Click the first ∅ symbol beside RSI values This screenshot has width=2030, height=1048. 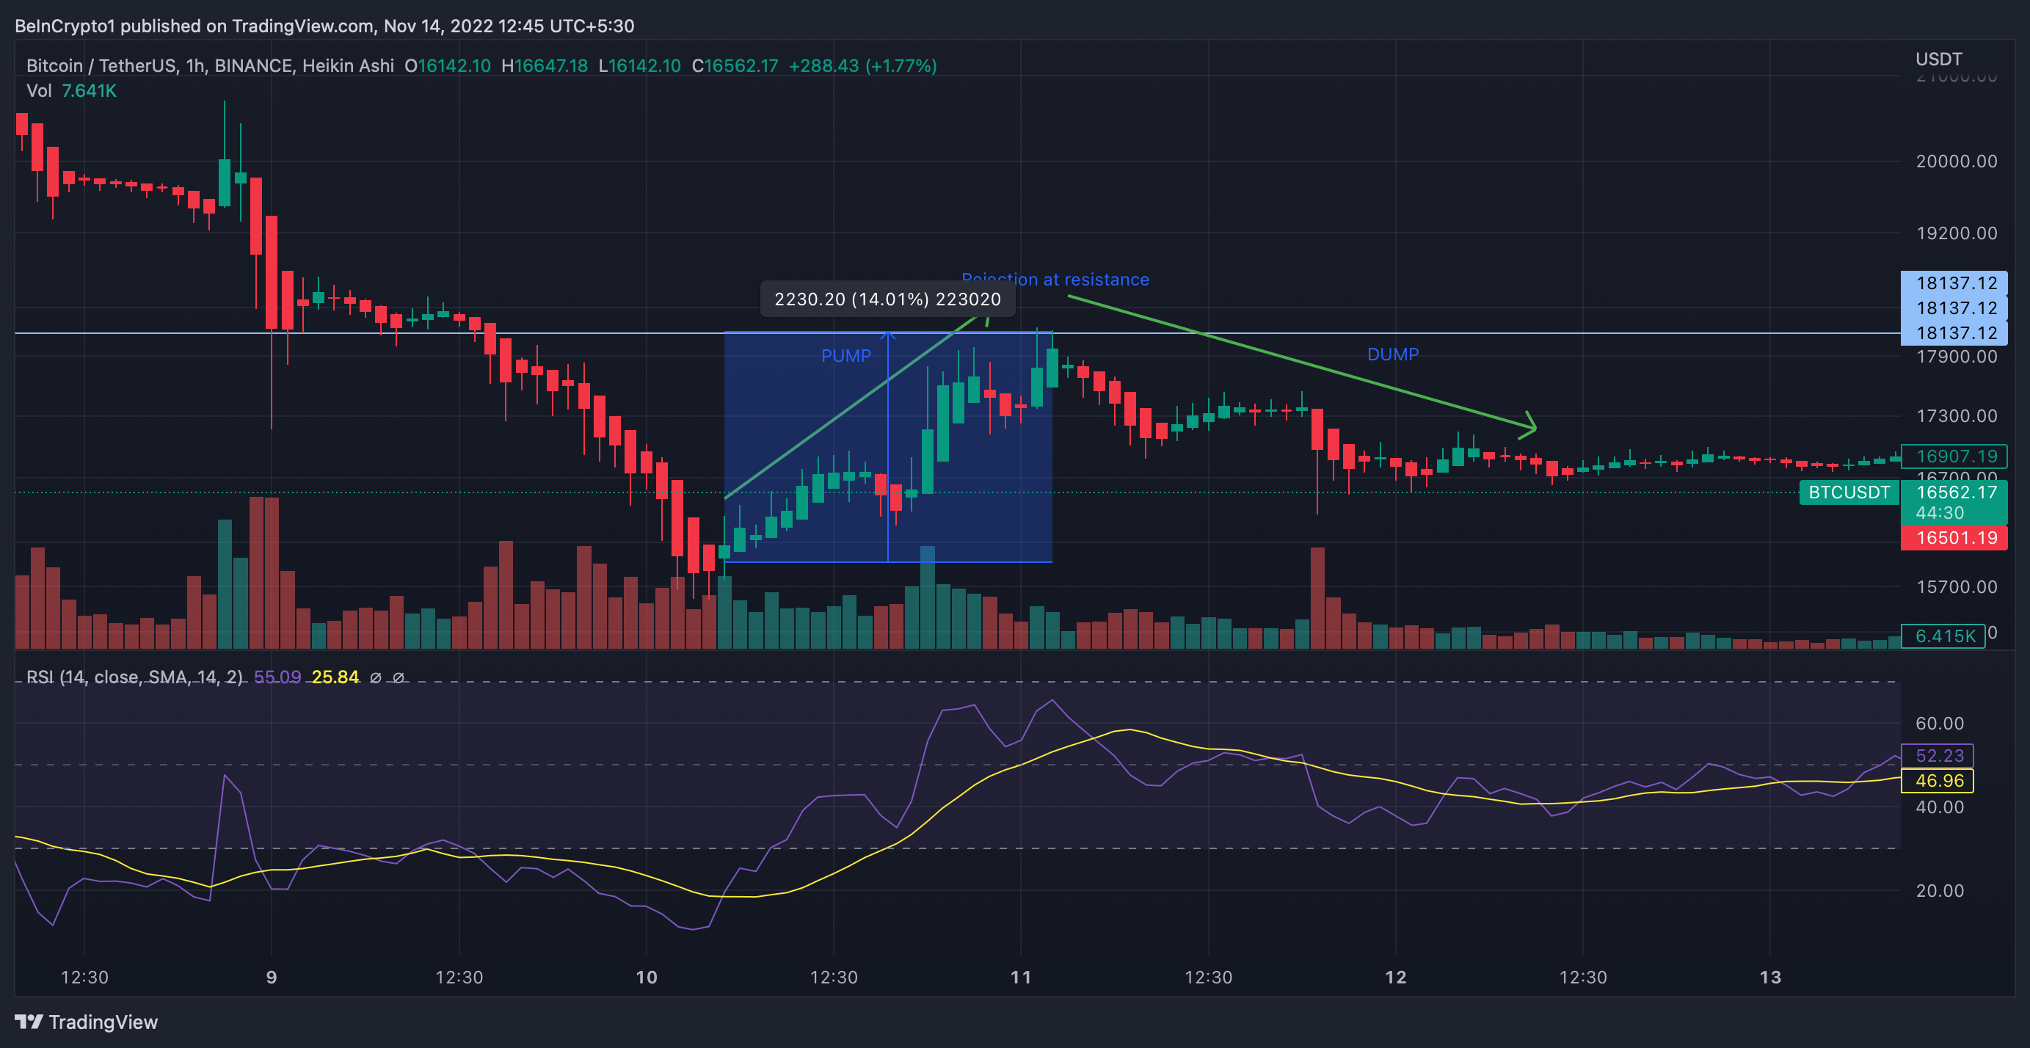click(x=376, y=677)
